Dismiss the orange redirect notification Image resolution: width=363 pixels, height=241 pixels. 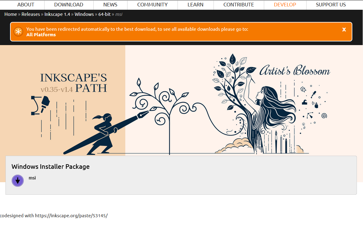click(x=344, y=29)
